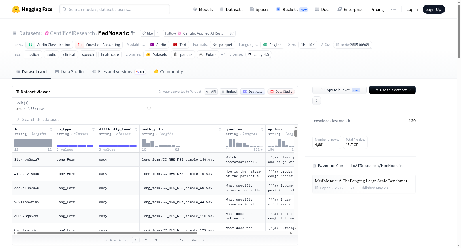Focus the Search this dataset field
461x248 pixels.
point(155,119)
